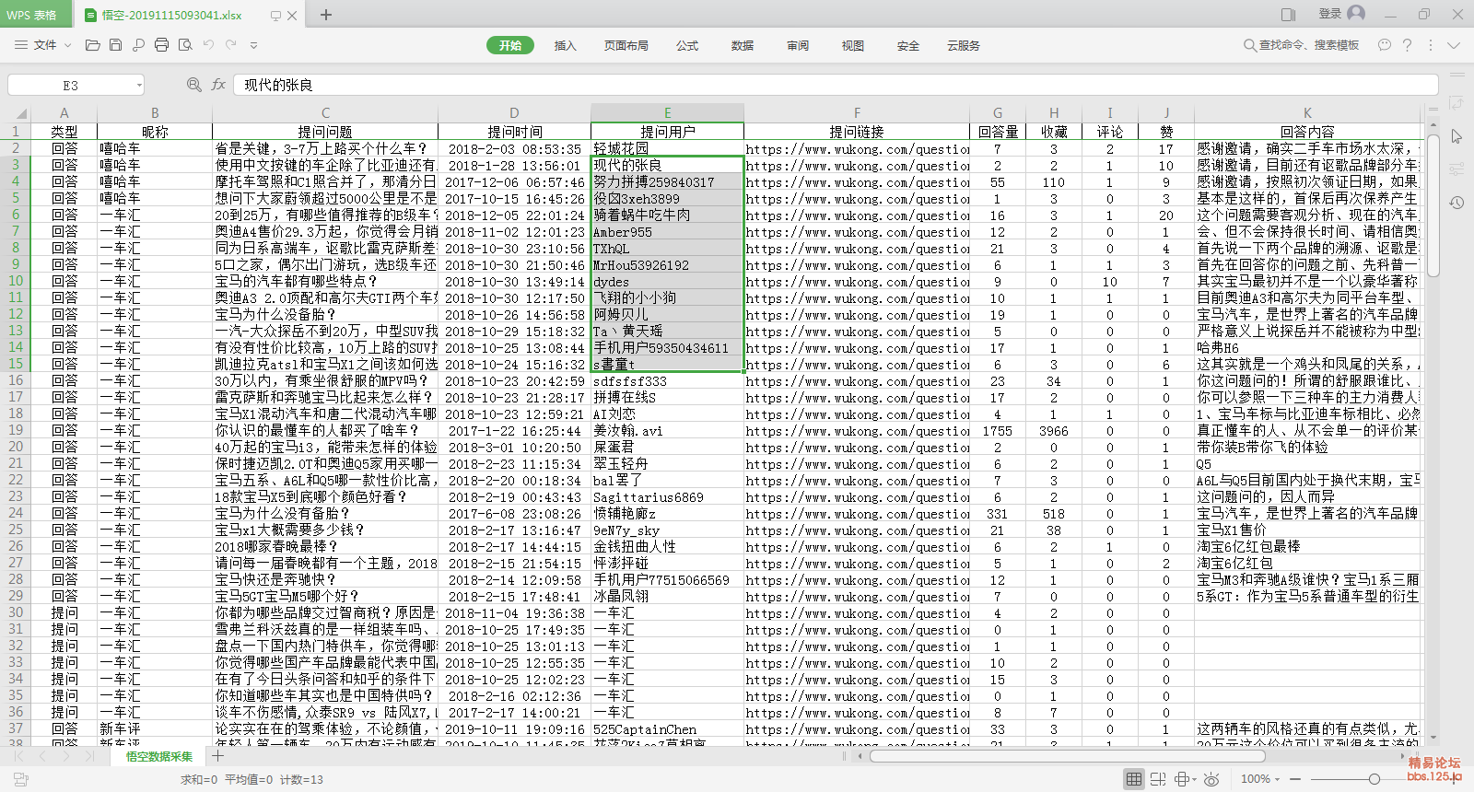Open the 公式 ribbon tab

tap(687, 45)
